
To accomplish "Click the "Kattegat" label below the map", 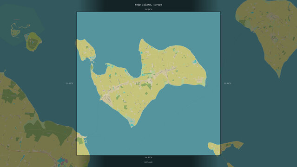I will coord(148,162).
